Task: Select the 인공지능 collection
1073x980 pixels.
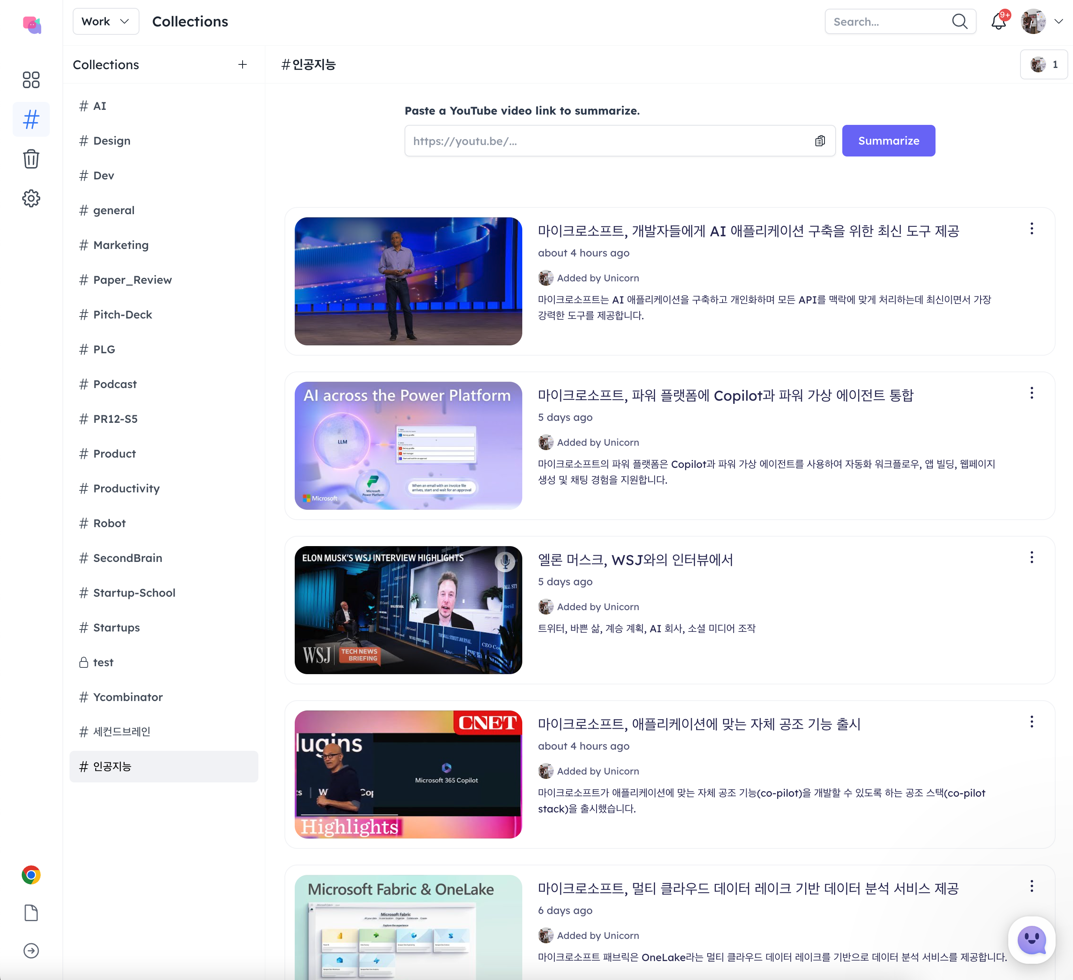Action: click(x=164, y=767)
